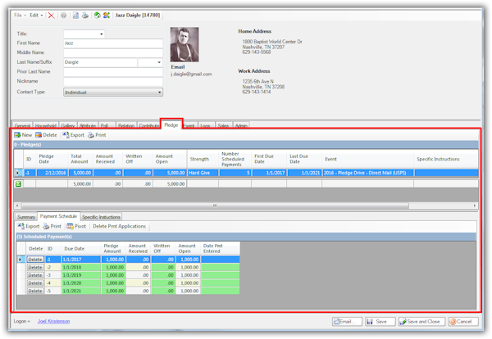Print the pledge list from upper toolbar
The height and width of the screenshot is (339, 492).
point(97,134)
